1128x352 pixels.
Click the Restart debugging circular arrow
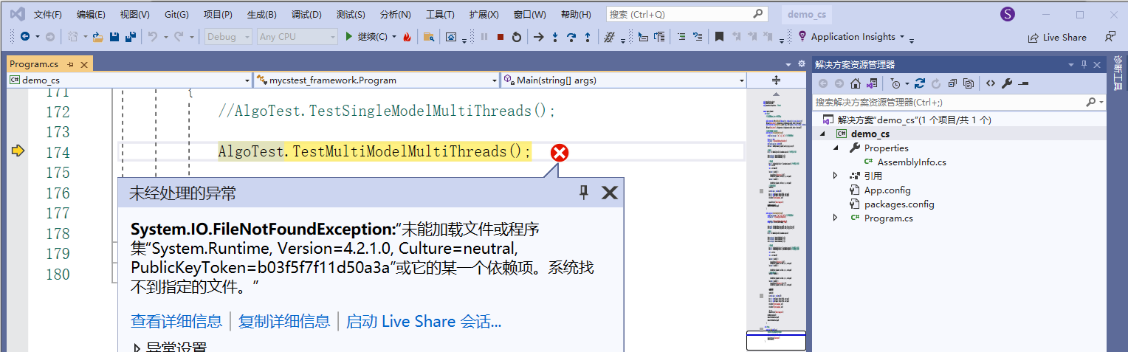[517, 37]
